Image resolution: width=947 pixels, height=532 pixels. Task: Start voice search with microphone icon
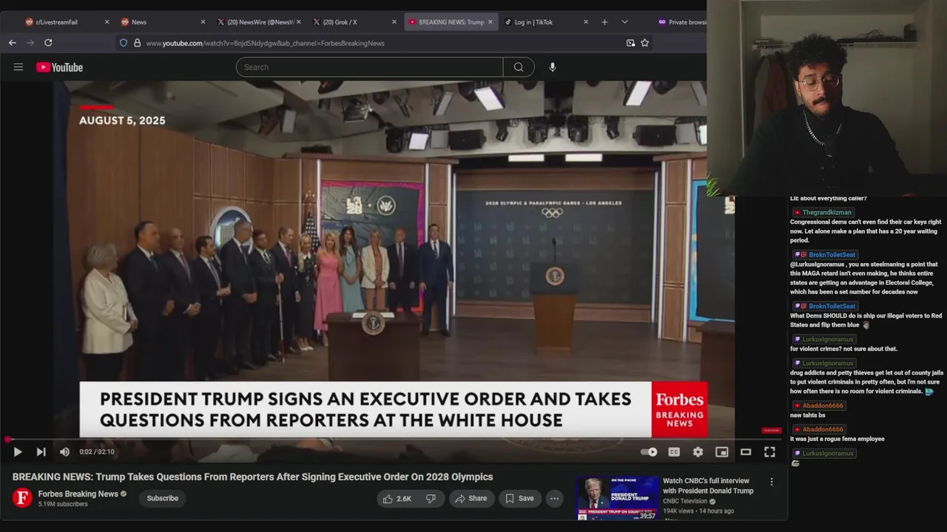(x=552, y=67)
